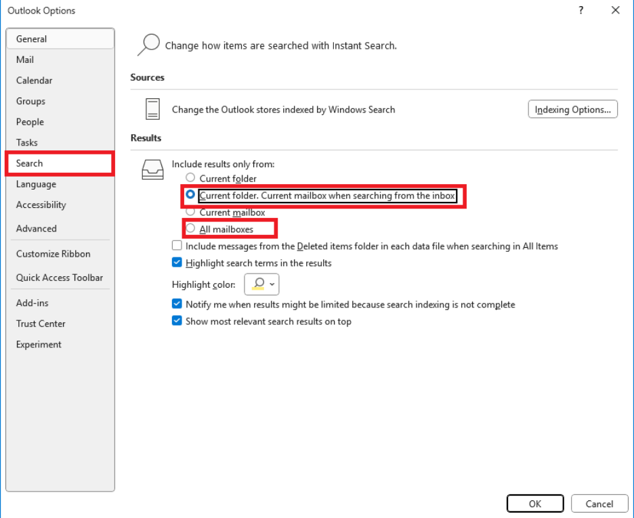634x518 pixels.
Task: Click the Sources section heading
Action: [x=147, y=78]
